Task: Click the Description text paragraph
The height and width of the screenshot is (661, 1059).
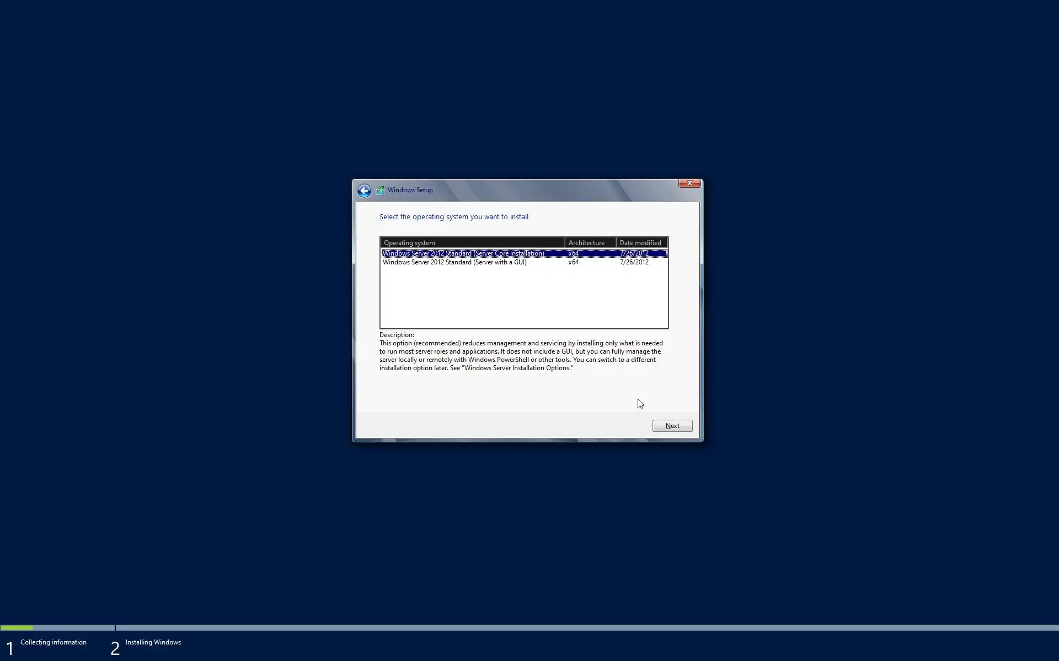Action: [521, 355]
